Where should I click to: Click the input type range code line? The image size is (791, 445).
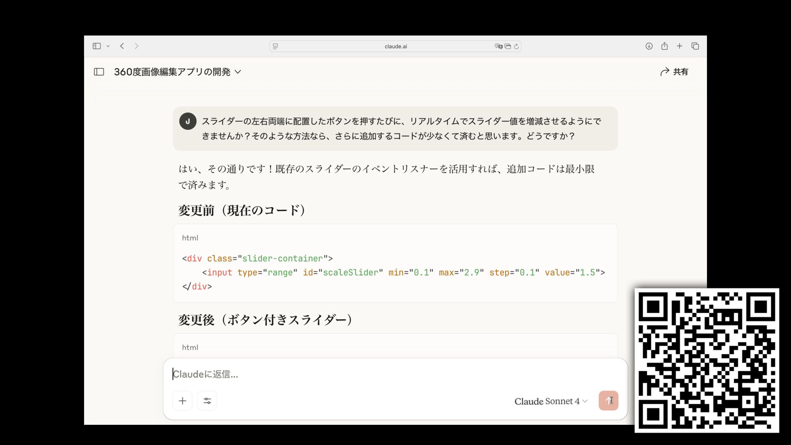click(x=403, y=272)
